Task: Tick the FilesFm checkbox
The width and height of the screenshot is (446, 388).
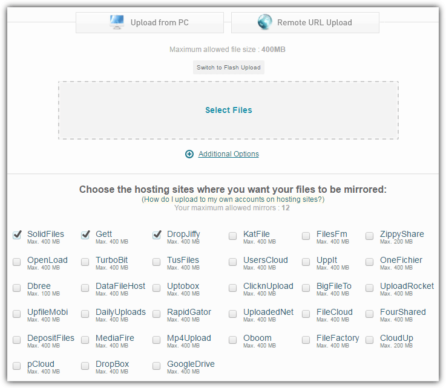Action: point(306,236)
